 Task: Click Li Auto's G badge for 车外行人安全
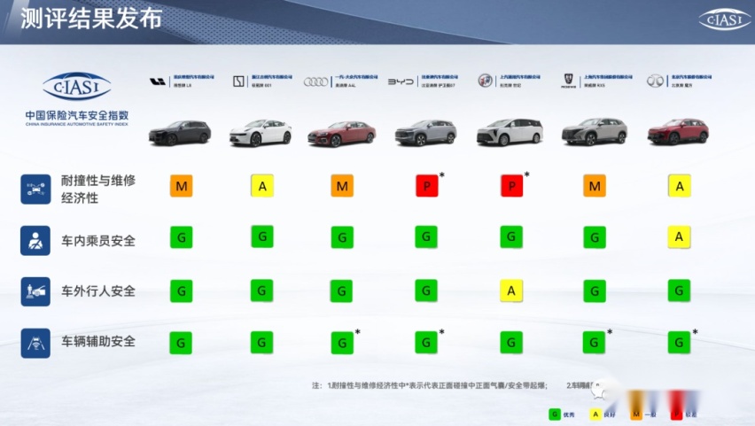[x=182, y=291]
